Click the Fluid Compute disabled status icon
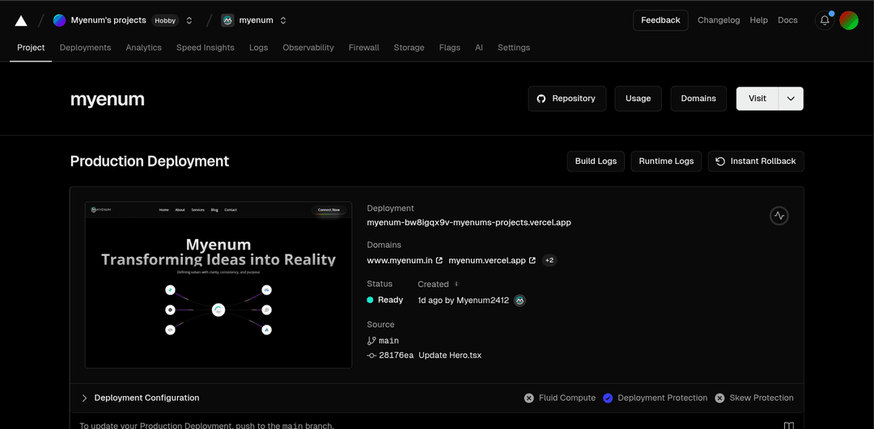Viewport: 874px width, 429px height. click(x=529, y=397)
